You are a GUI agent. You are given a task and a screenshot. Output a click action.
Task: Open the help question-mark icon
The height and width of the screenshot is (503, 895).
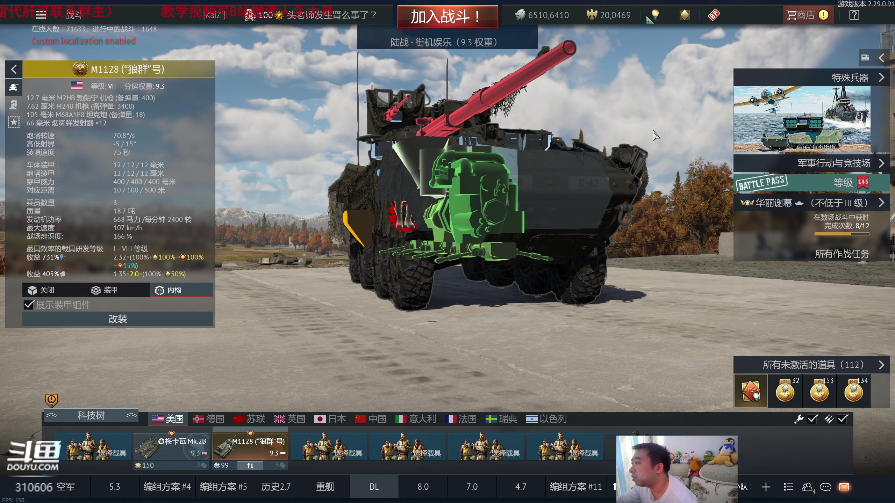pos(854,15)
